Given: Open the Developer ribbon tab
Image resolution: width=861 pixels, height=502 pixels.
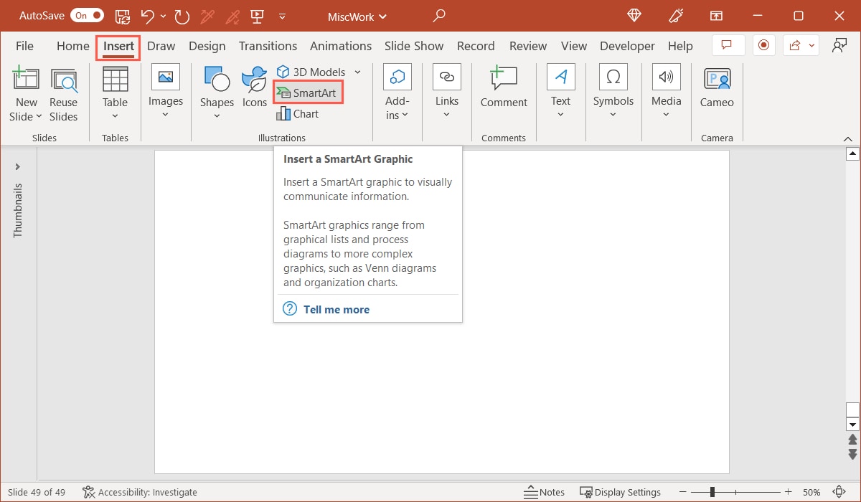Looking at the screenshot, I should (627, 46).
